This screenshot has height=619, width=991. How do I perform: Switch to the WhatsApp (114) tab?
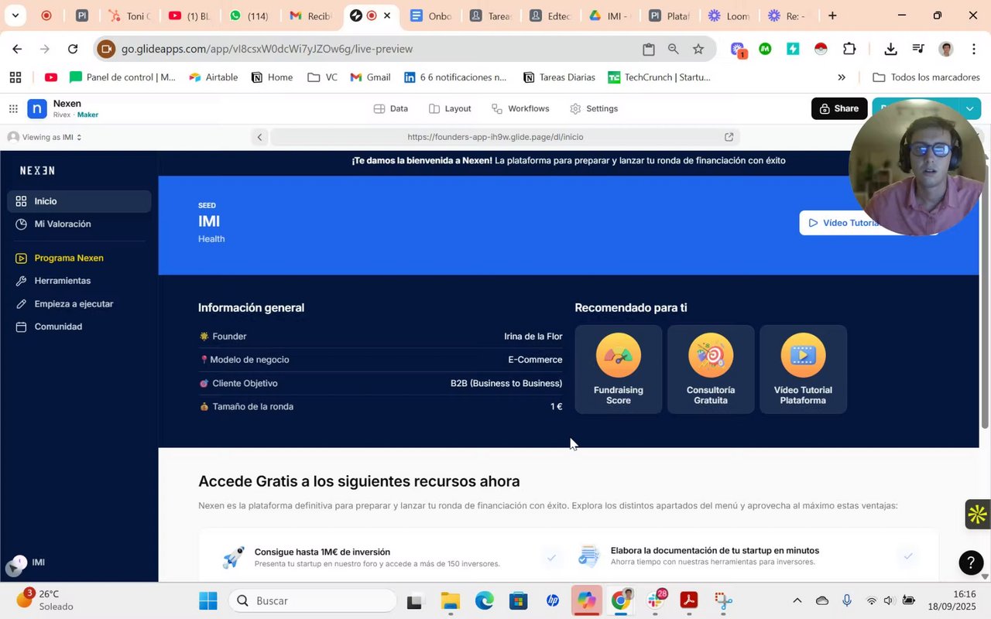point(249,15)
